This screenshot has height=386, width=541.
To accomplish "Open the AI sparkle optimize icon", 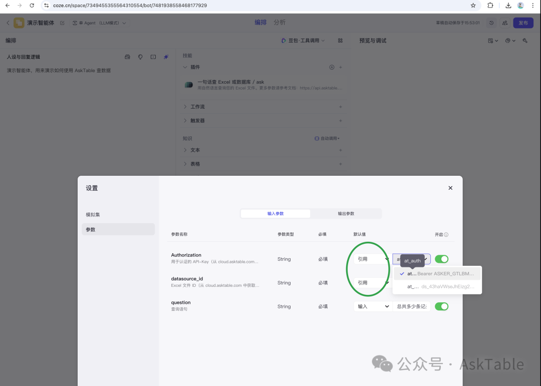I will (166, 57).
